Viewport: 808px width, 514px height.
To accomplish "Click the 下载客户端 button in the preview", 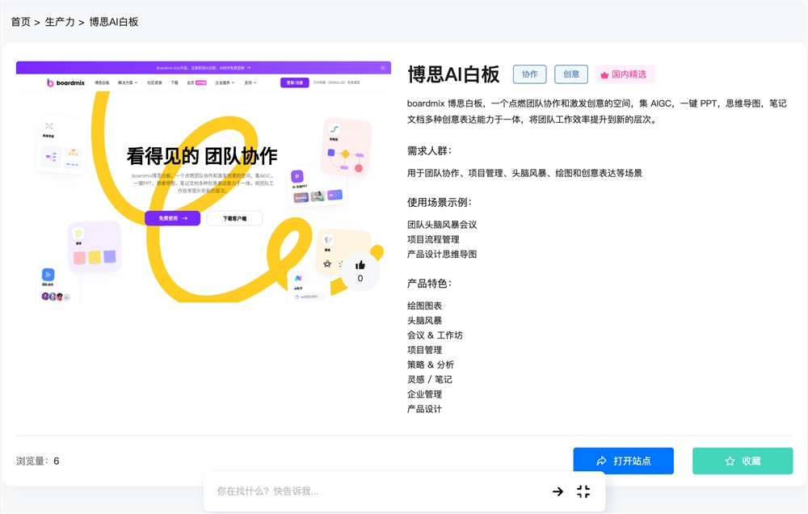I will click(235, 218).
